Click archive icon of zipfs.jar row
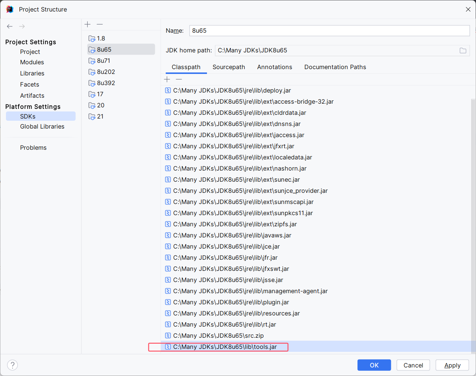 tap(168, 224)
